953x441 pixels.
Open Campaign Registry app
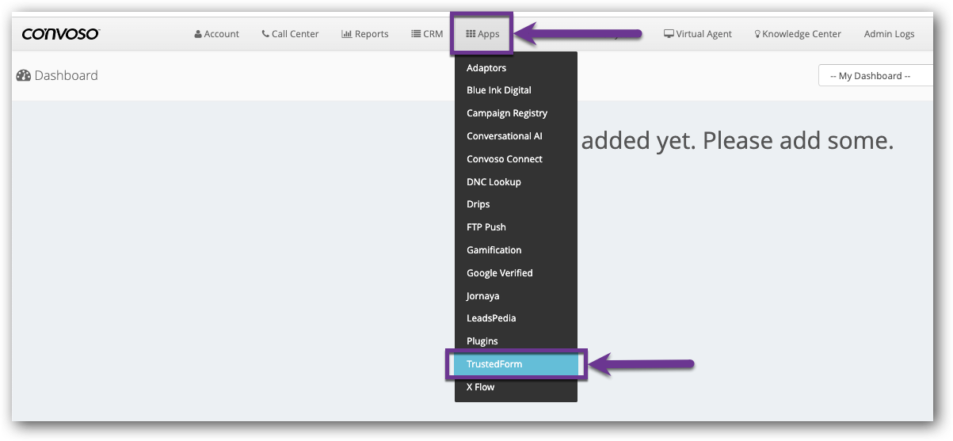[516, 113]
